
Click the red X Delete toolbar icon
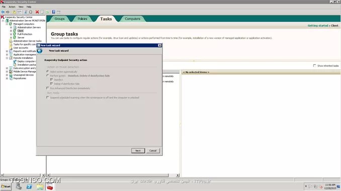[37, 12]
